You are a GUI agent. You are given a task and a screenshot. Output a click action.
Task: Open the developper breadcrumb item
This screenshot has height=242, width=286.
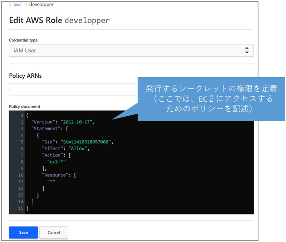click(x=41, y=5)
